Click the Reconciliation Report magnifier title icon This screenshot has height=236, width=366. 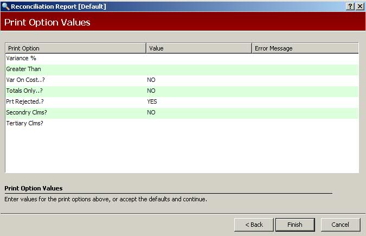click(x=5, y=6)
